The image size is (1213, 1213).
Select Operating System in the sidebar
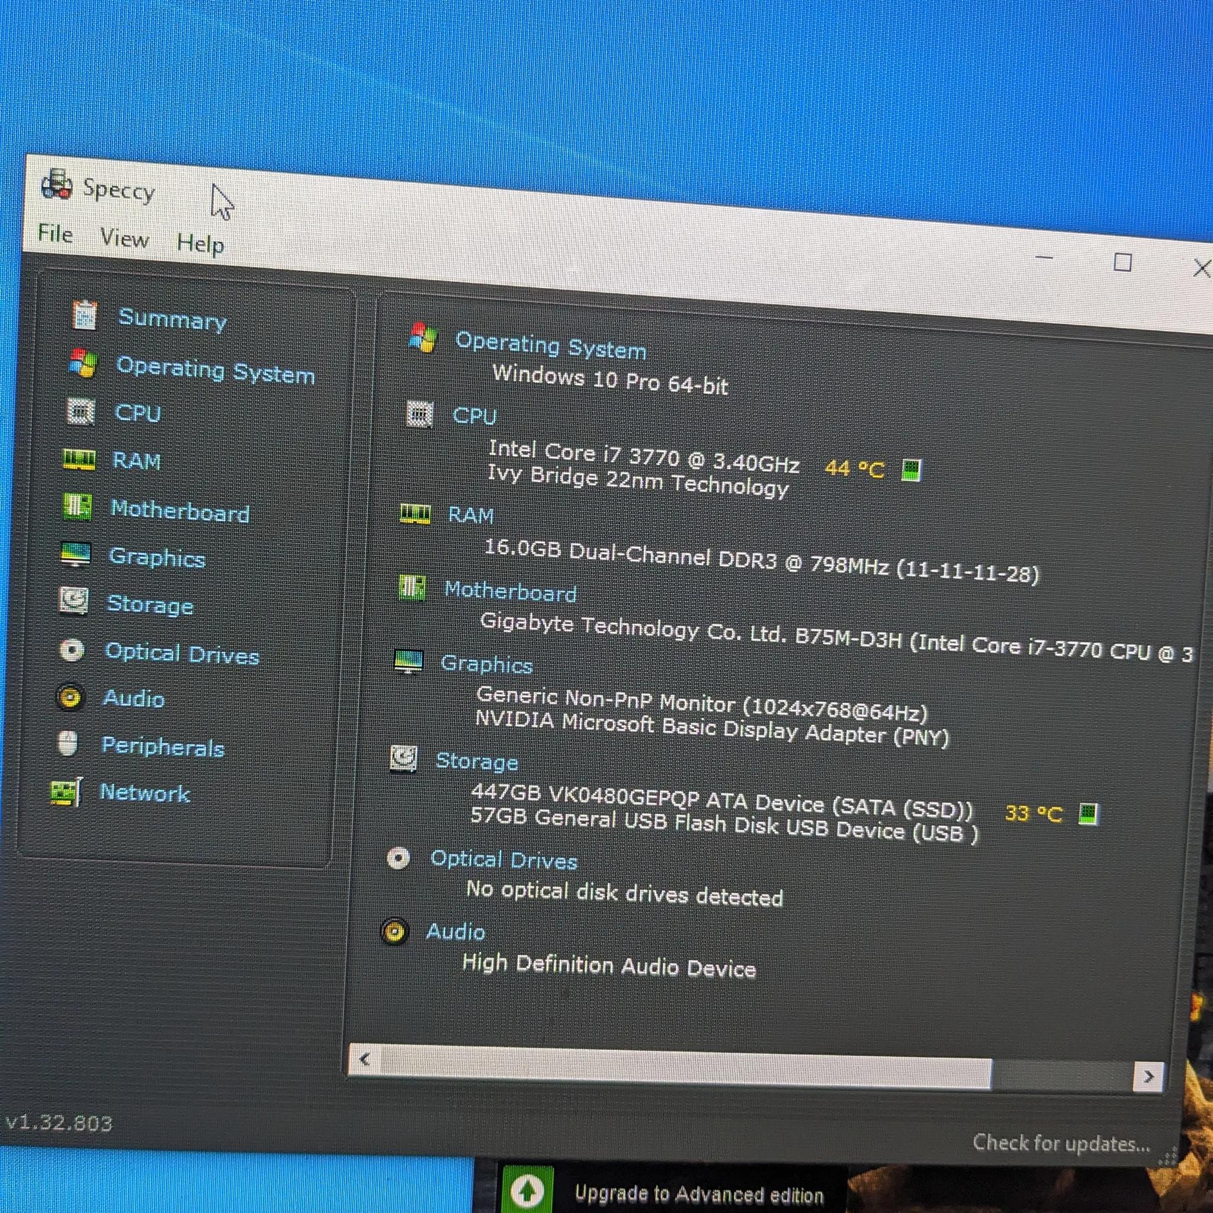[216, 370]
